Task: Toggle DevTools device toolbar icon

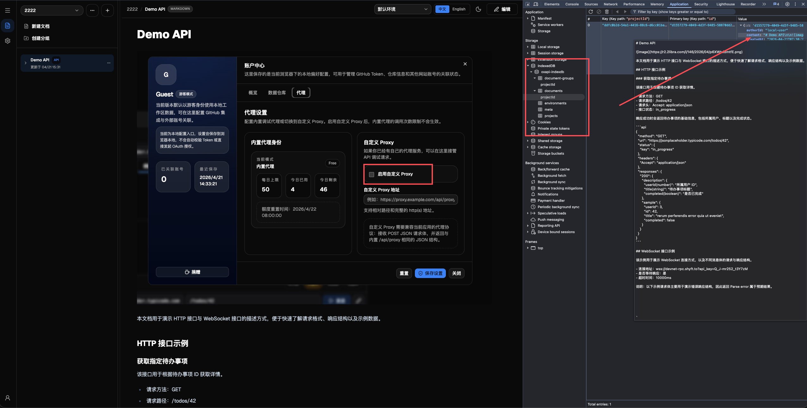Action: 536,4
